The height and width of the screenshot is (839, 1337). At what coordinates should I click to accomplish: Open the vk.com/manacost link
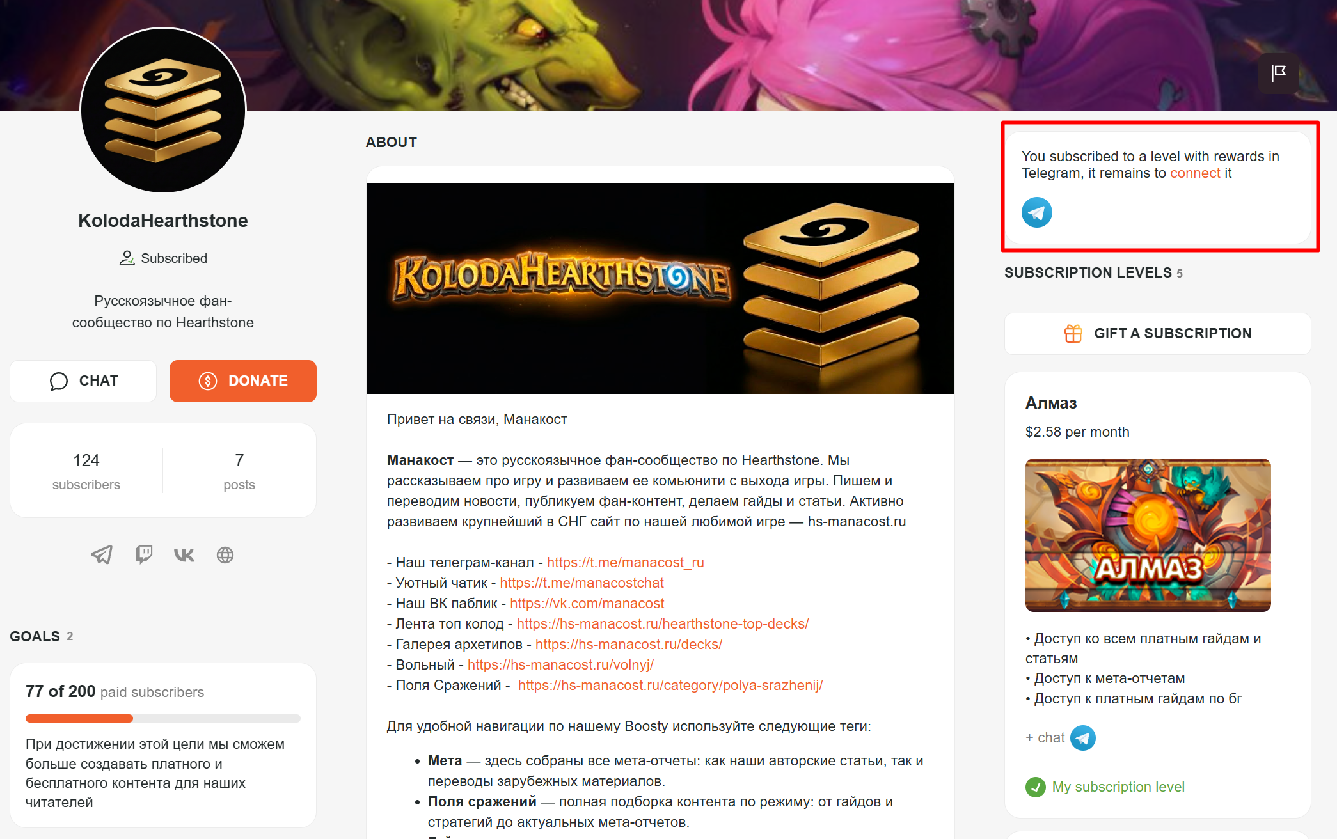[587, 604]
